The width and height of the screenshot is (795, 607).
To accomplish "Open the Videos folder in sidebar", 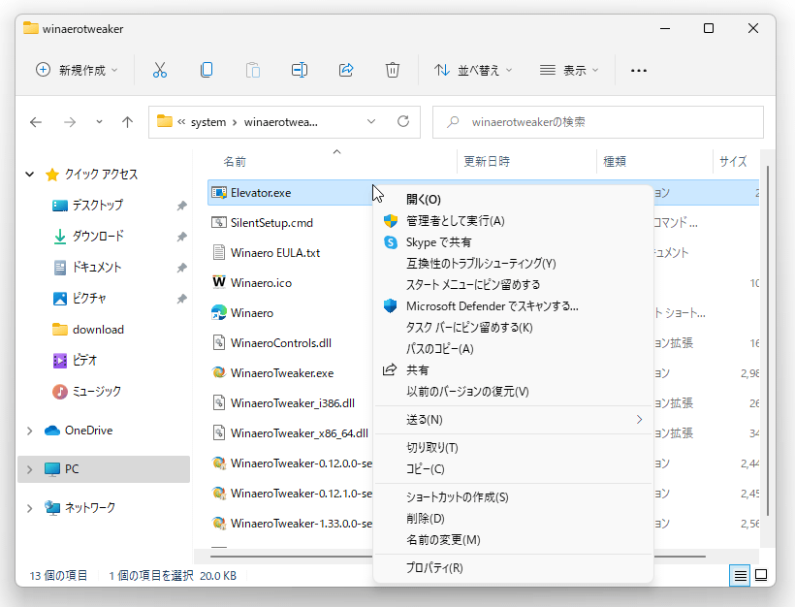I will pyautogui.click(x=84, y=361).
